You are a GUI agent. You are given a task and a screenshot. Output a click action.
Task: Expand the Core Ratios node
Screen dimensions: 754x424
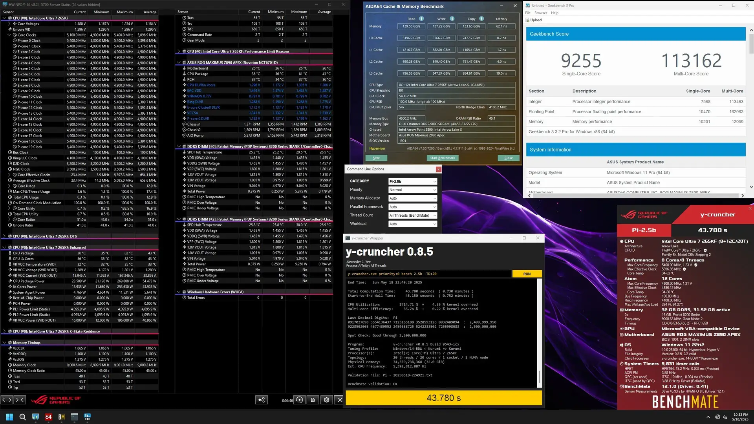[x=9, y=220]
